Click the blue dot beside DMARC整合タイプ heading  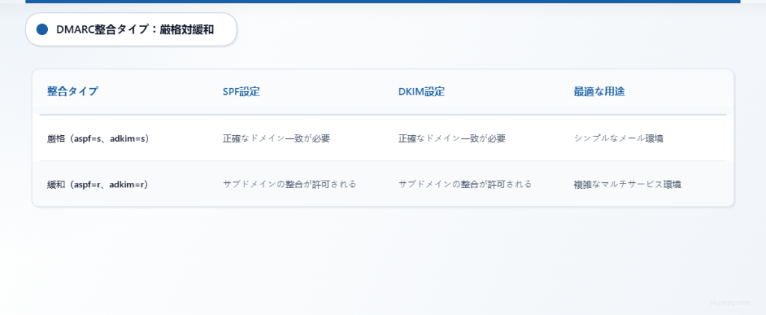coord(42,30)
